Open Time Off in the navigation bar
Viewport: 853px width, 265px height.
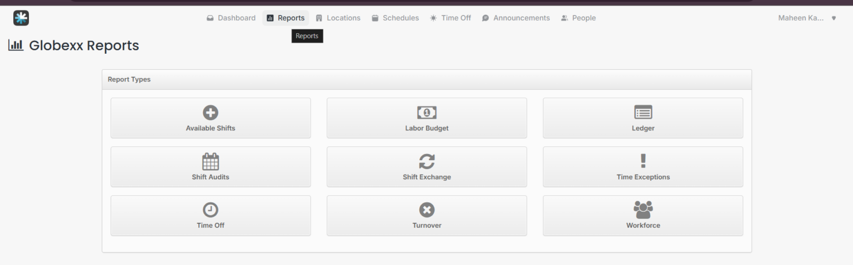tap(450, 18)
